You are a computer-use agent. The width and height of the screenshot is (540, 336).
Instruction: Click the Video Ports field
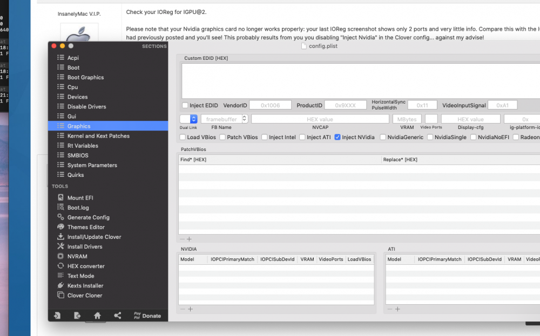coord(431,119)
